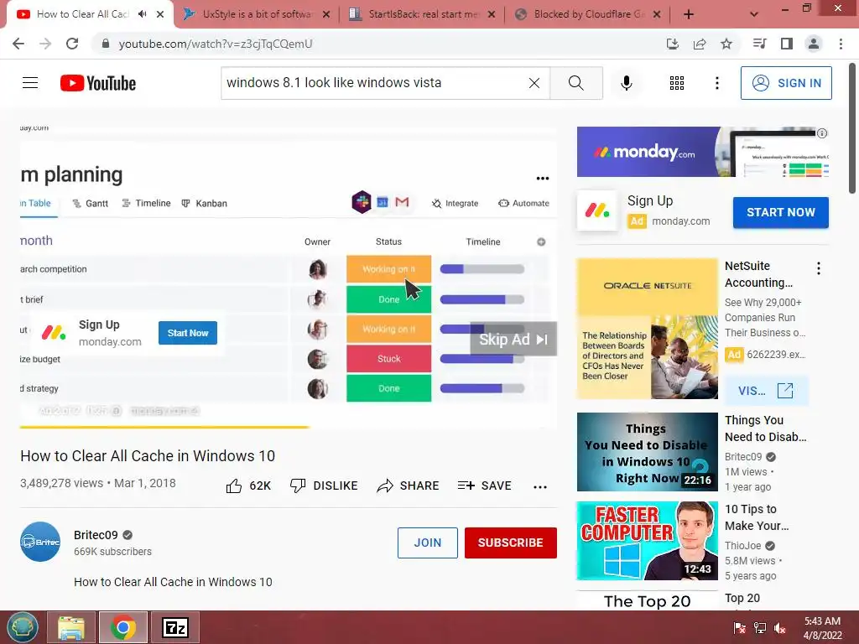Click the JOIN button

pyautogui.click(x=427, y=543)
